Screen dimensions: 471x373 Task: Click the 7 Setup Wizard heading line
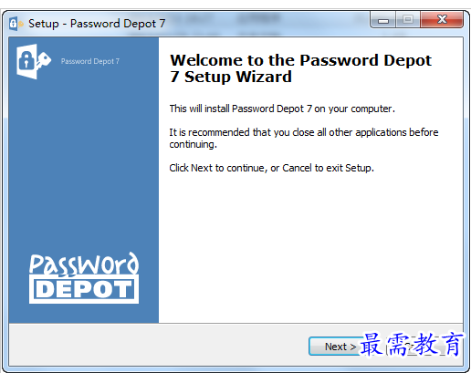(x=231, y=77)
